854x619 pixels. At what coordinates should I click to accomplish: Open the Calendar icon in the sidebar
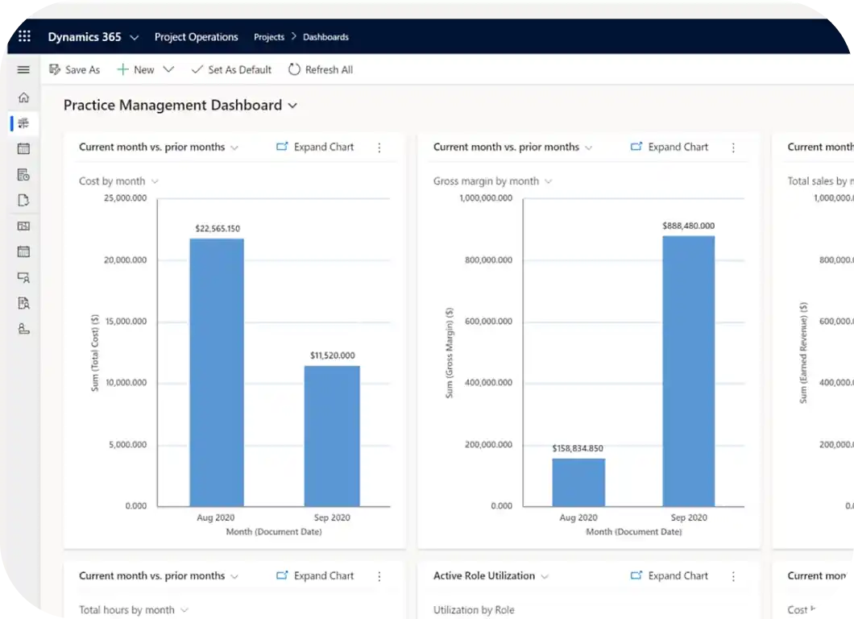[x=23, y=148]
